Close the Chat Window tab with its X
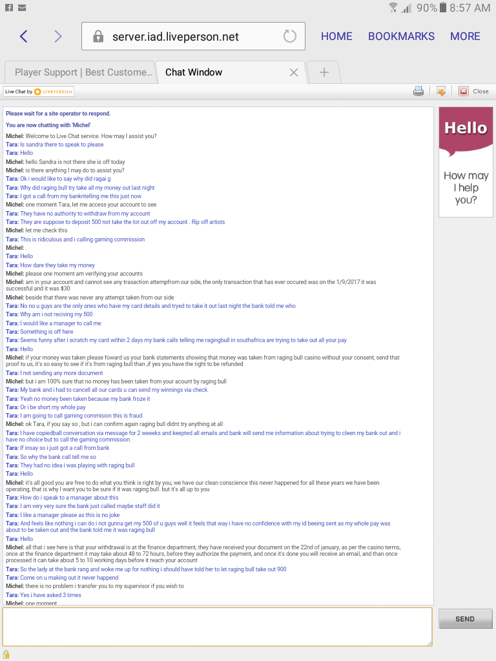This screenshot has height=661, width=496. pos(294,72)
